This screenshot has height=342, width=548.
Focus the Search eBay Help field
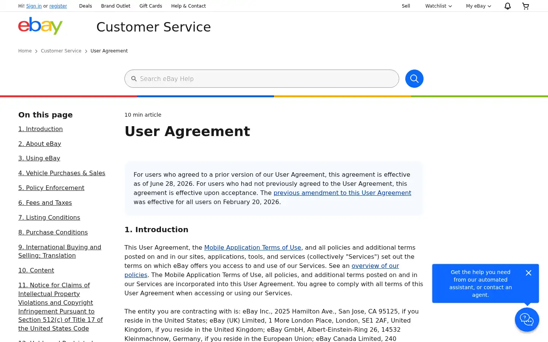point(262,79)
